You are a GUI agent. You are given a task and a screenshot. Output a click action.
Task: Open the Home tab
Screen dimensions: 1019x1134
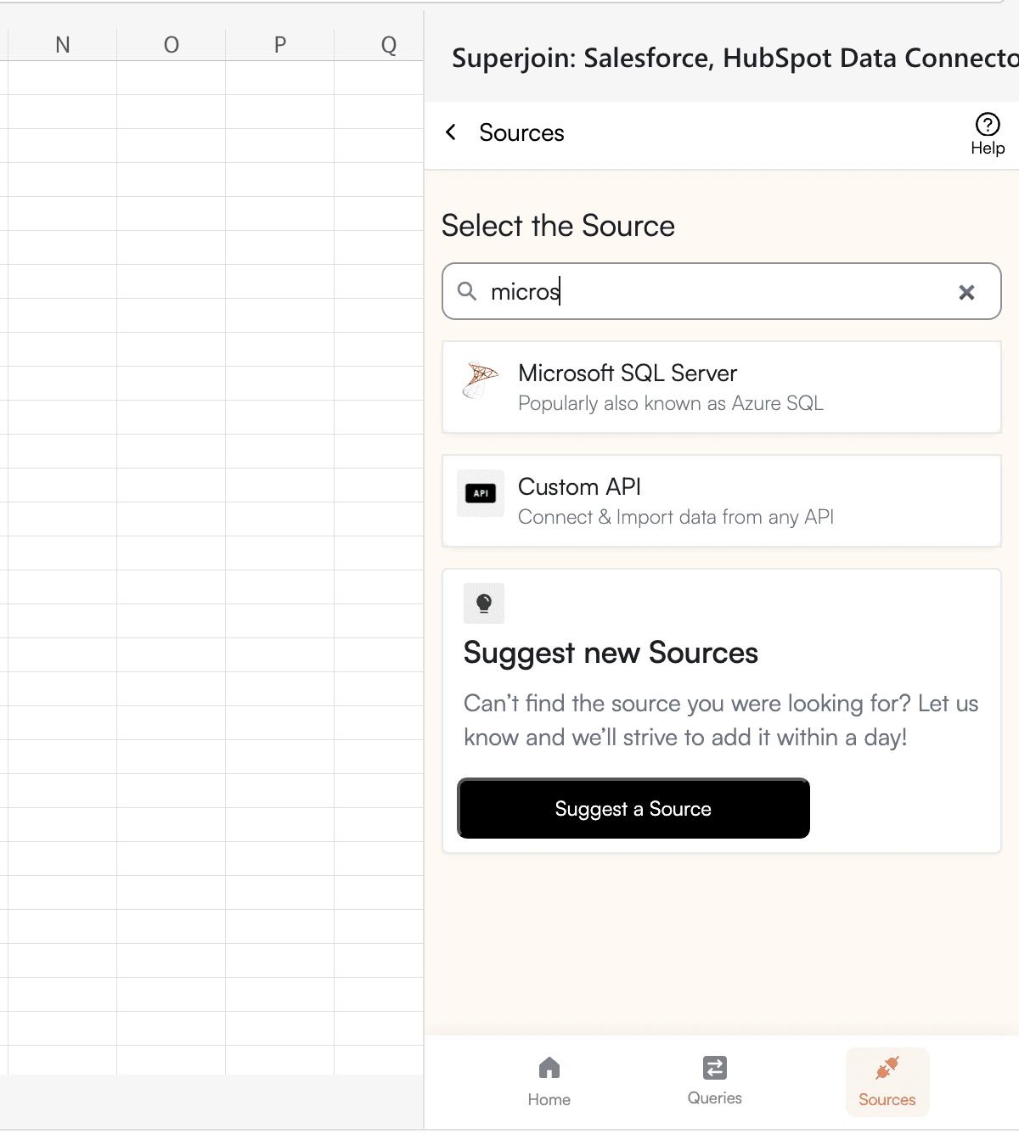pyautogui.click(x=549, y=1081)
